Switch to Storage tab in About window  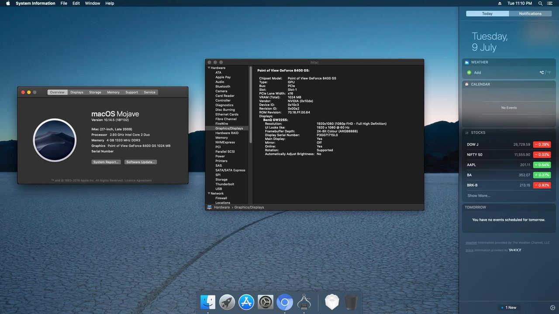pos(95,92)
